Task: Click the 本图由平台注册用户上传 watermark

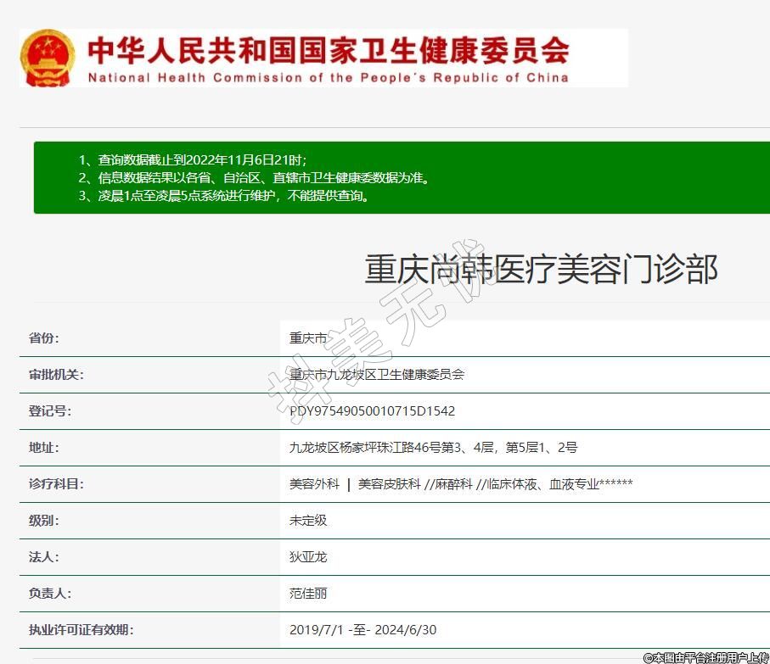Action: pyautogui.click(x=706, y=657)
